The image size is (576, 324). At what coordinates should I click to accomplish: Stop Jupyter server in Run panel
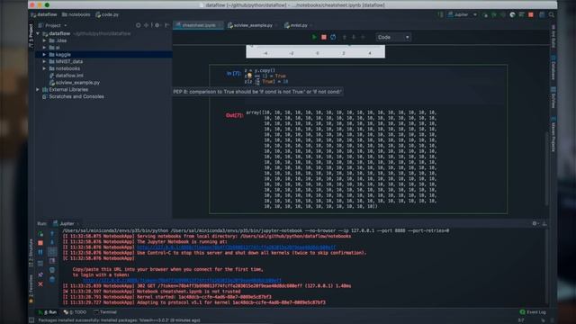pos(40,243)
